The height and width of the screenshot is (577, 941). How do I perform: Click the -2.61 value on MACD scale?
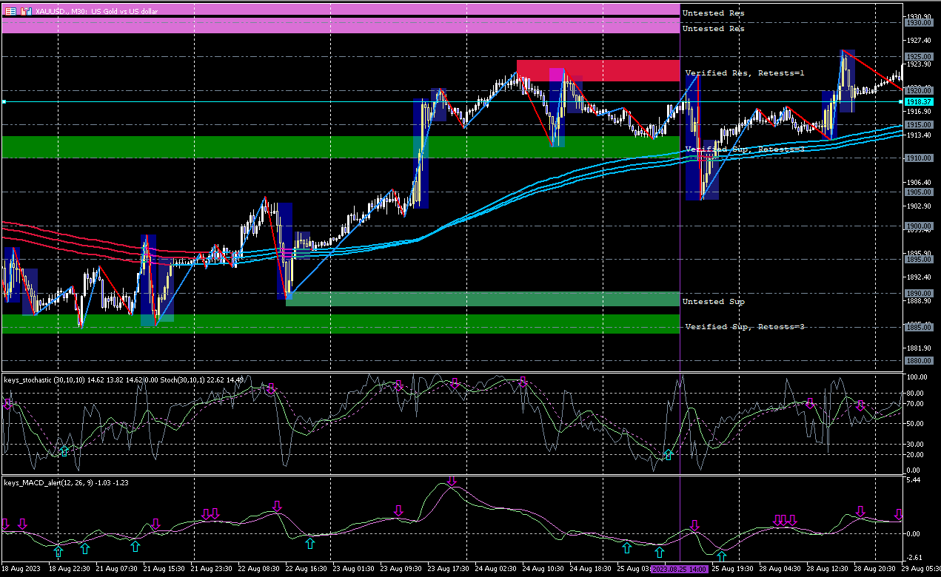[x=916, y=558]
